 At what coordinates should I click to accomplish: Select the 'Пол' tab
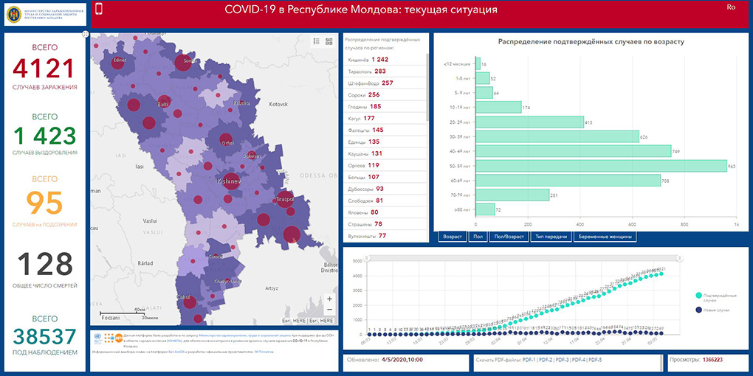click(x=477, y=237)
